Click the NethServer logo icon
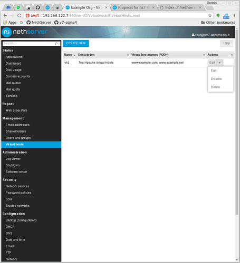Viewport: 240px width, 263px height. (x=7, y=32)
